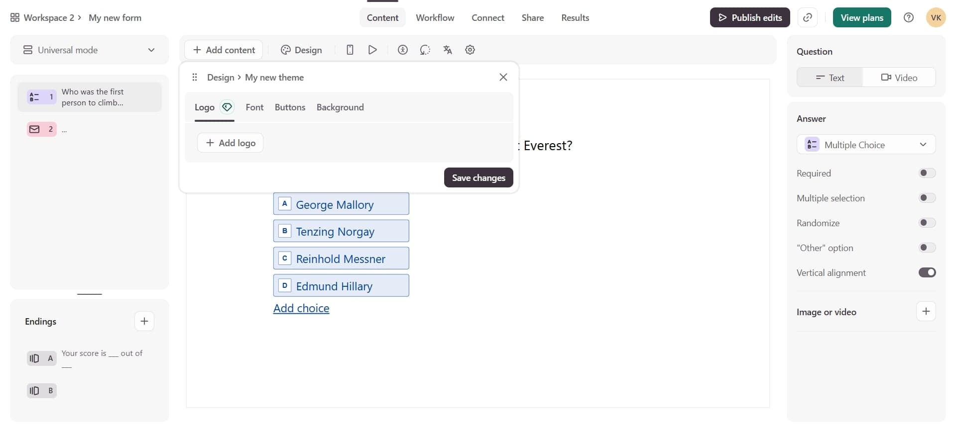Add a new ending with plus button
The width and height of the screenshot is (956, 432).
click(x=144, y=321)
